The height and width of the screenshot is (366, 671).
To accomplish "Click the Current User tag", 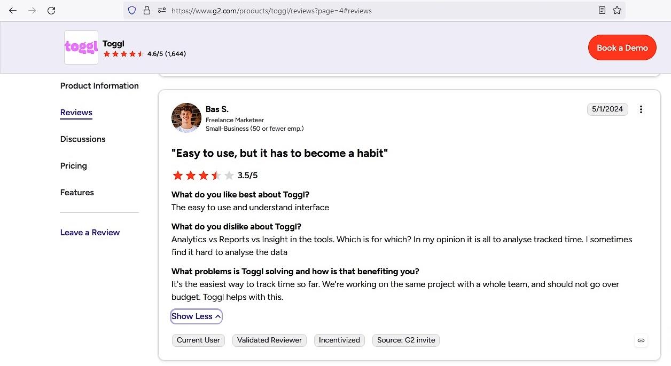I will pos(198,340).
